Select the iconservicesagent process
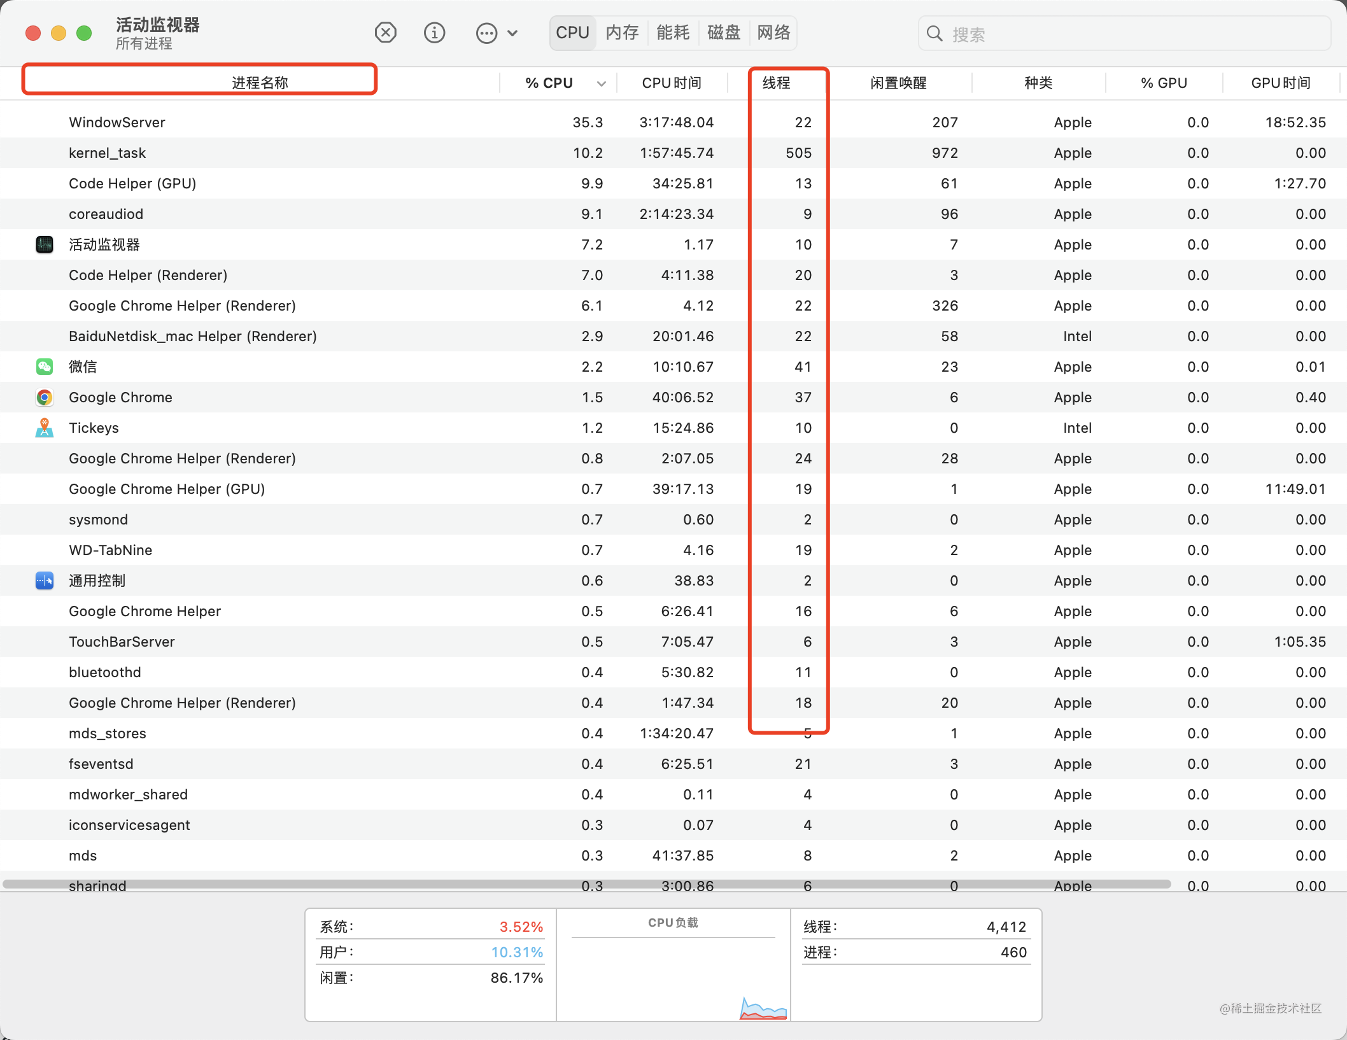Image resolution: width=1347 pixels, height=1040 pixels. [673, 825]
